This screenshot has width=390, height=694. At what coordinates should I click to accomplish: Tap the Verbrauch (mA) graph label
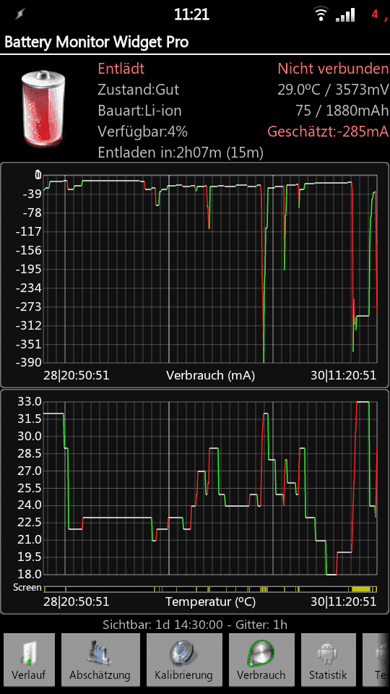click(210, 376)
